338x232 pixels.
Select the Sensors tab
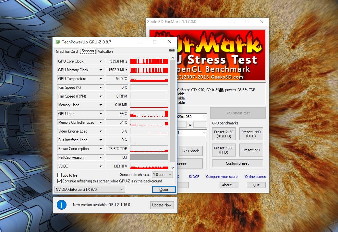[x=88, y=51]
